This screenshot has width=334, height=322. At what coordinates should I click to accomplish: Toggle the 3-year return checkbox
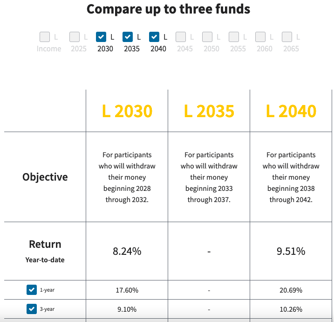click(32, 309)
